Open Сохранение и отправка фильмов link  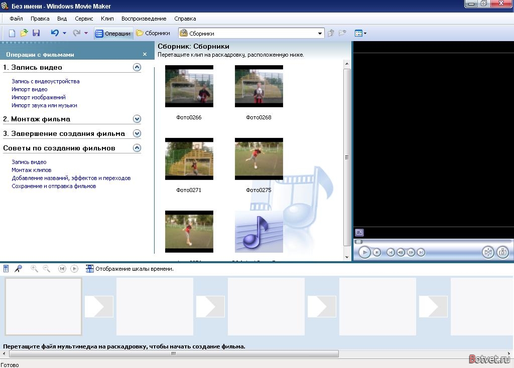pyautogui.click(x=54, y=186)
